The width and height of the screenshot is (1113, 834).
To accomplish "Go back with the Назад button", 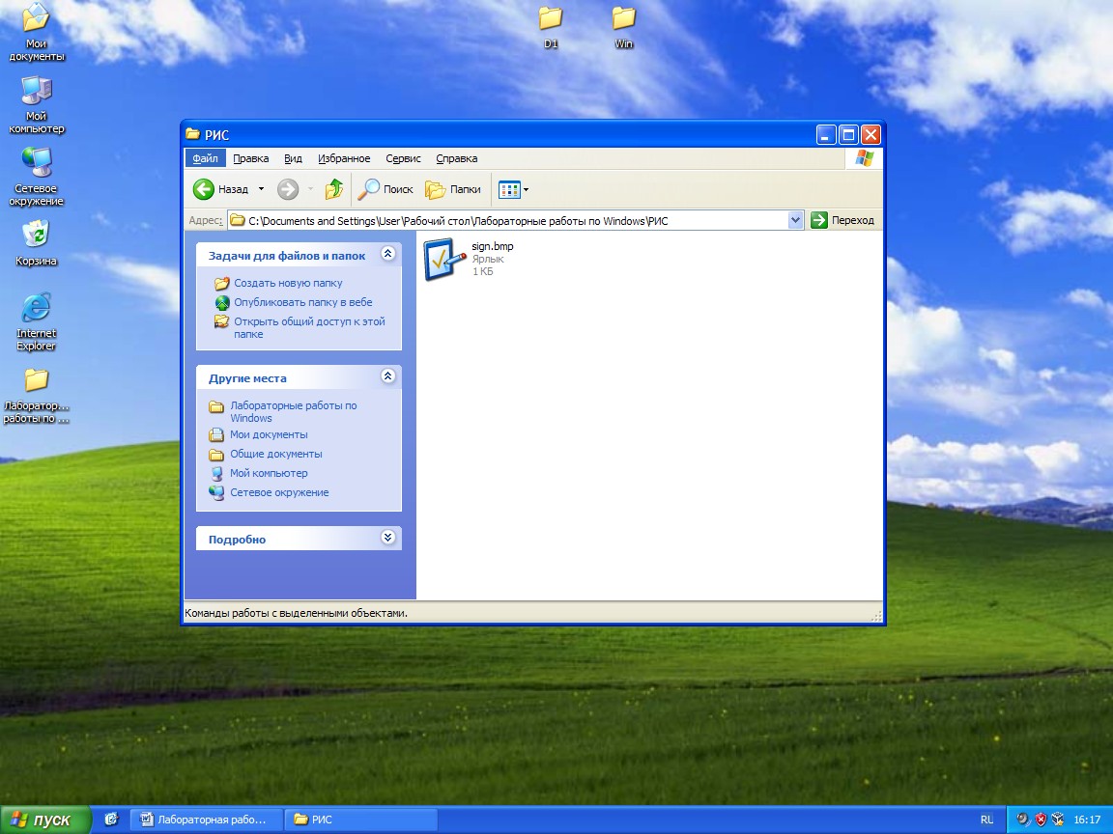I will coord(221,189).
